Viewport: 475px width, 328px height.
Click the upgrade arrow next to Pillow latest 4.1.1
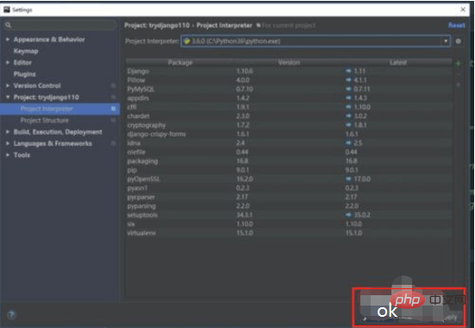pos(348,80)
